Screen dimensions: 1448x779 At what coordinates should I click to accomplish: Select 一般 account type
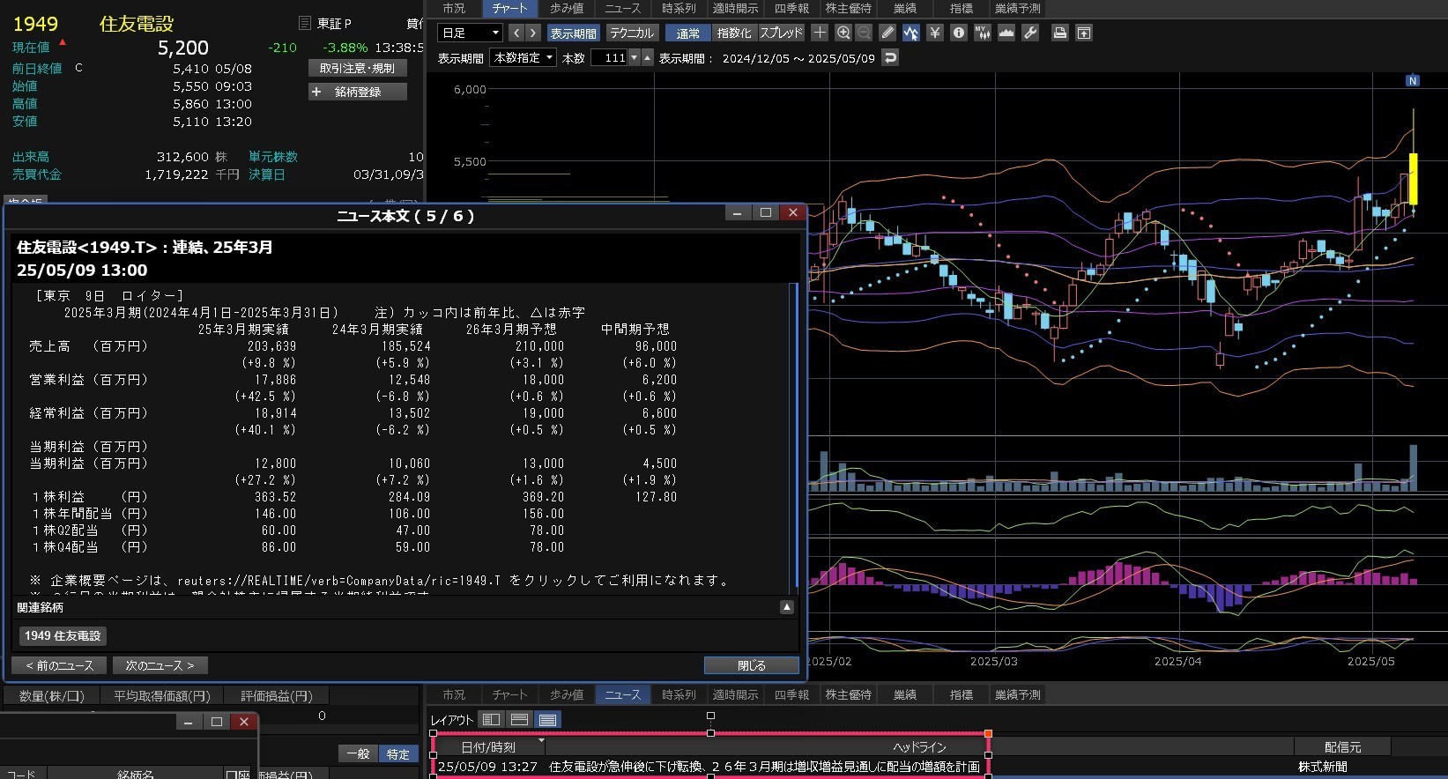[358, 753]
